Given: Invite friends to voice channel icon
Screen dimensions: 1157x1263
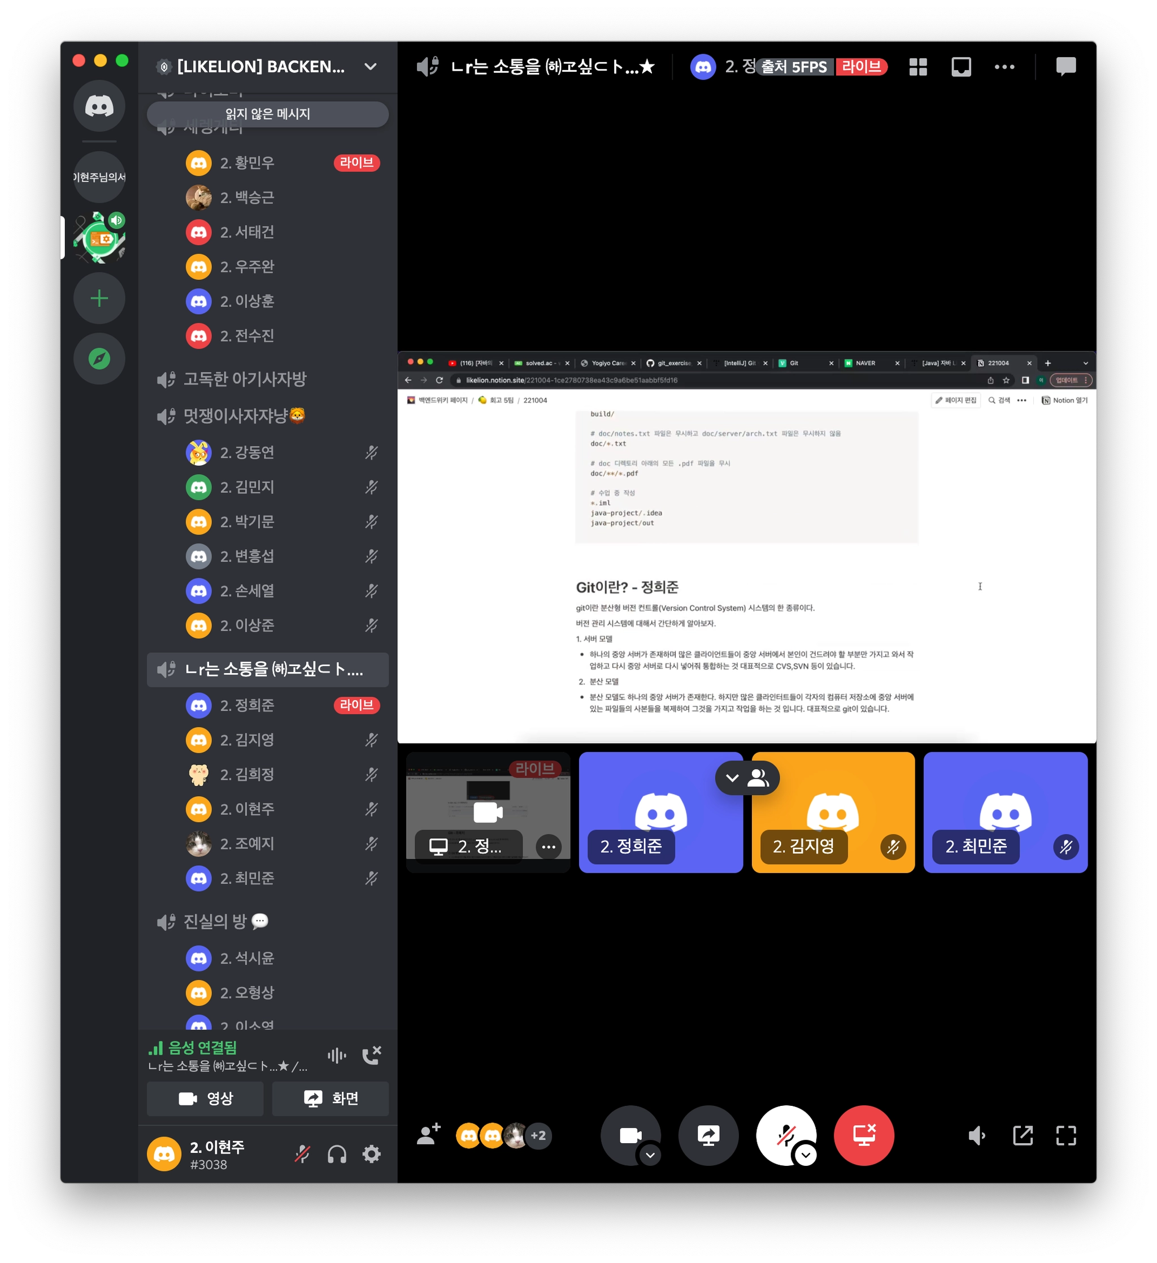Looking at the screenshot, I should [x=428, y=1135].
